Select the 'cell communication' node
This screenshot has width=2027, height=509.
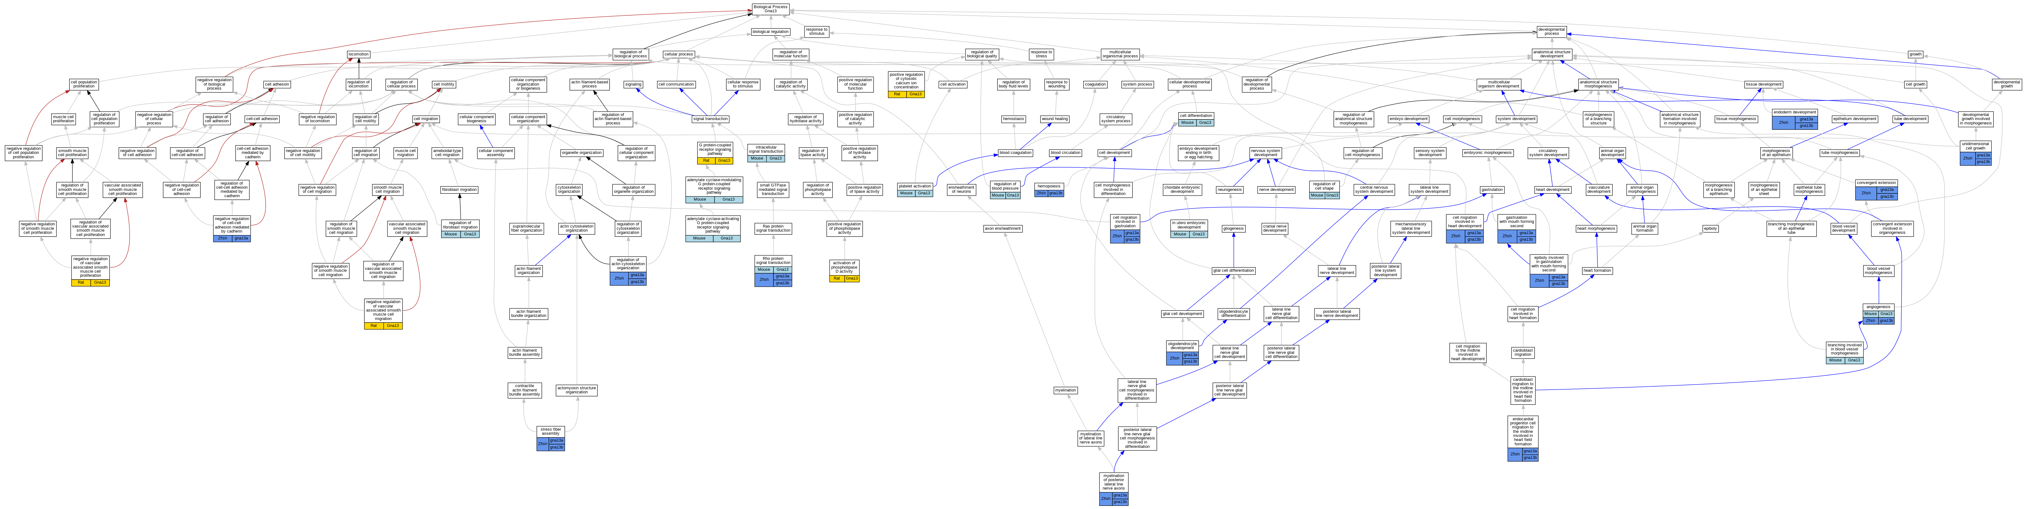click(676, 84)
